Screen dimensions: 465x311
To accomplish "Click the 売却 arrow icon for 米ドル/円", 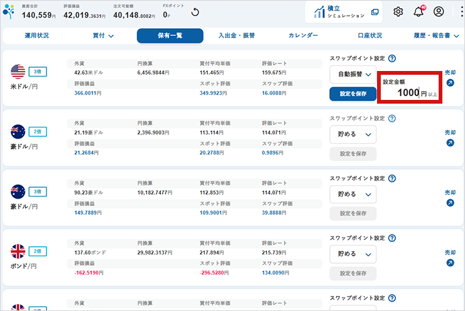I will click(450, 83).
